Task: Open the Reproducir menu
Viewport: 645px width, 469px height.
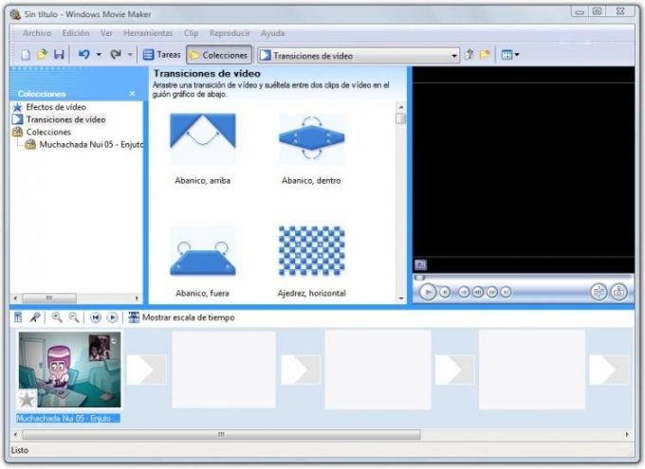Action: (x=230, y=33)
